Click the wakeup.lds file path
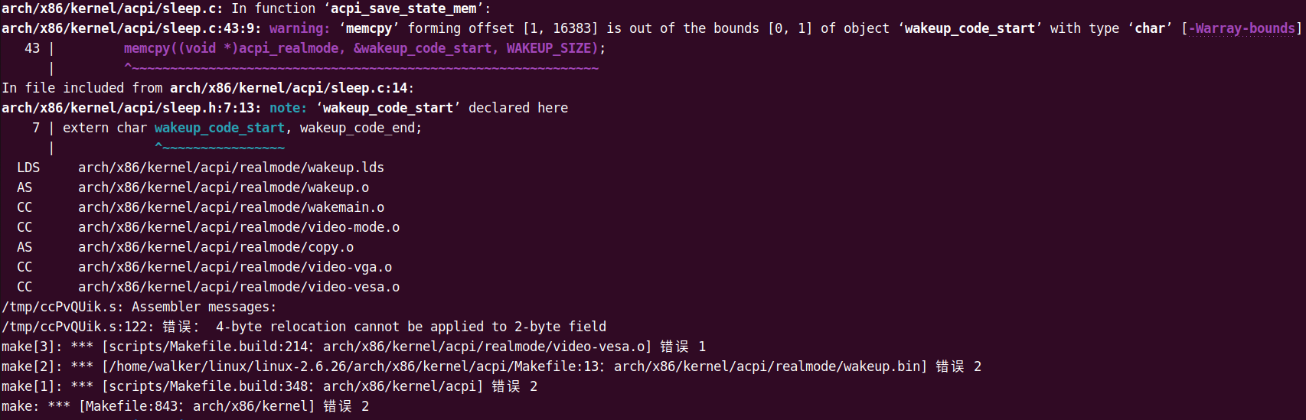 coord(230,168)
